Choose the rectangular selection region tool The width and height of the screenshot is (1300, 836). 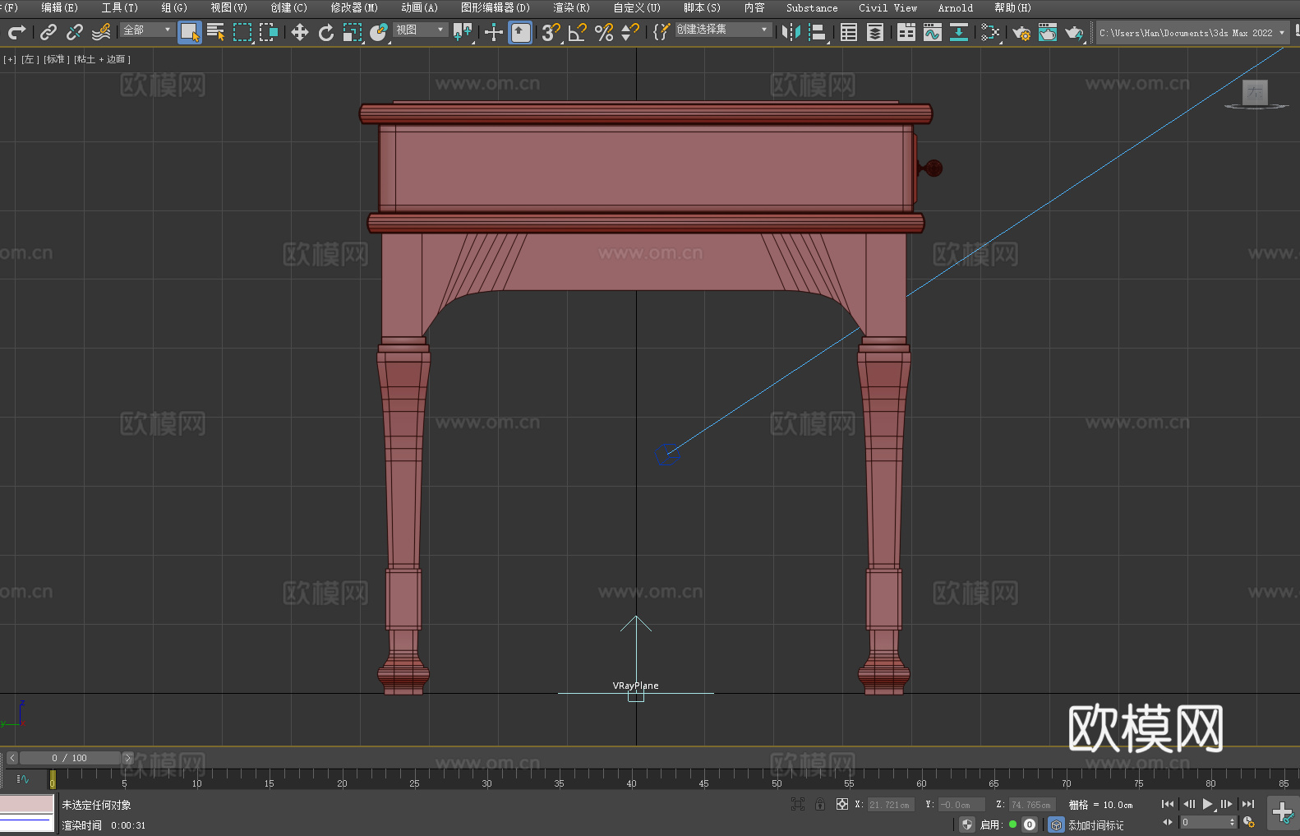click(x=242, y=32)
